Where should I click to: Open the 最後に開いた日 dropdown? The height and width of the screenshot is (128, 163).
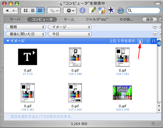click(26, 34)
